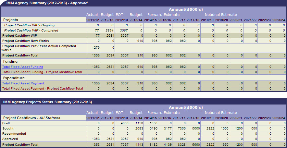The height and width of the screenshot is (148, 287).
Task: Click the Project Cashflow Prev Year Actual Completed Works label
Action: coord(39,48)
